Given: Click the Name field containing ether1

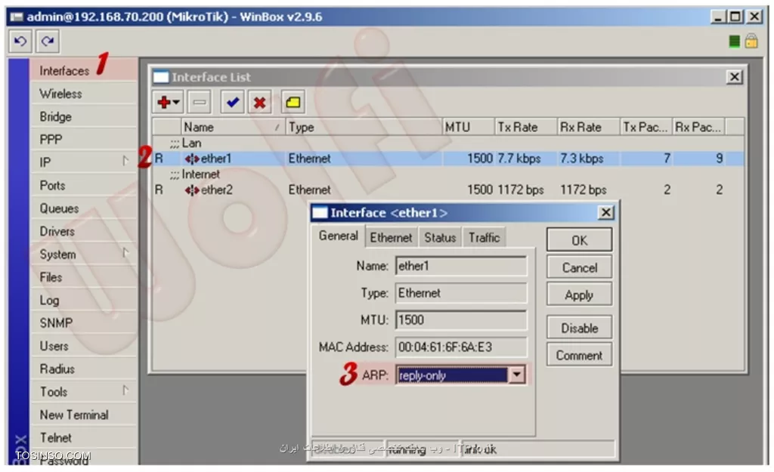Looking at the screenshot, I should point(460,266).
